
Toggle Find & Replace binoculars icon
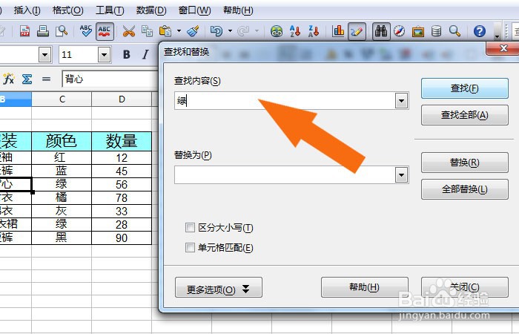(381, 31)
